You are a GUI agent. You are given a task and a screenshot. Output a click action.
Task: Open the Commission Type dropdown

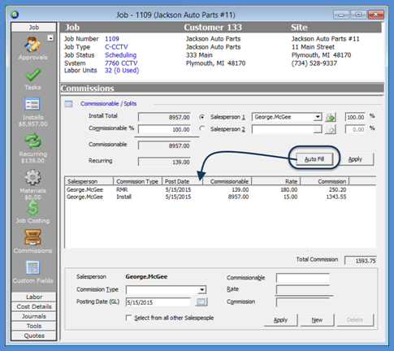tap(201, 290)
